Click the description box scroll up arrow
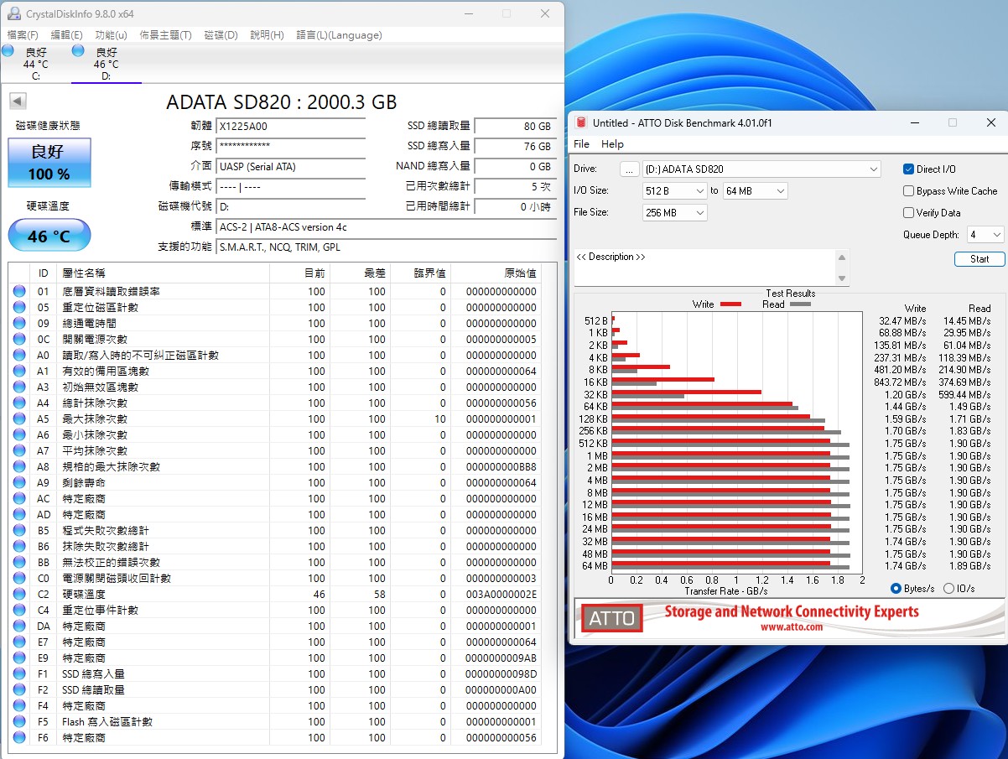 (842, 257)
